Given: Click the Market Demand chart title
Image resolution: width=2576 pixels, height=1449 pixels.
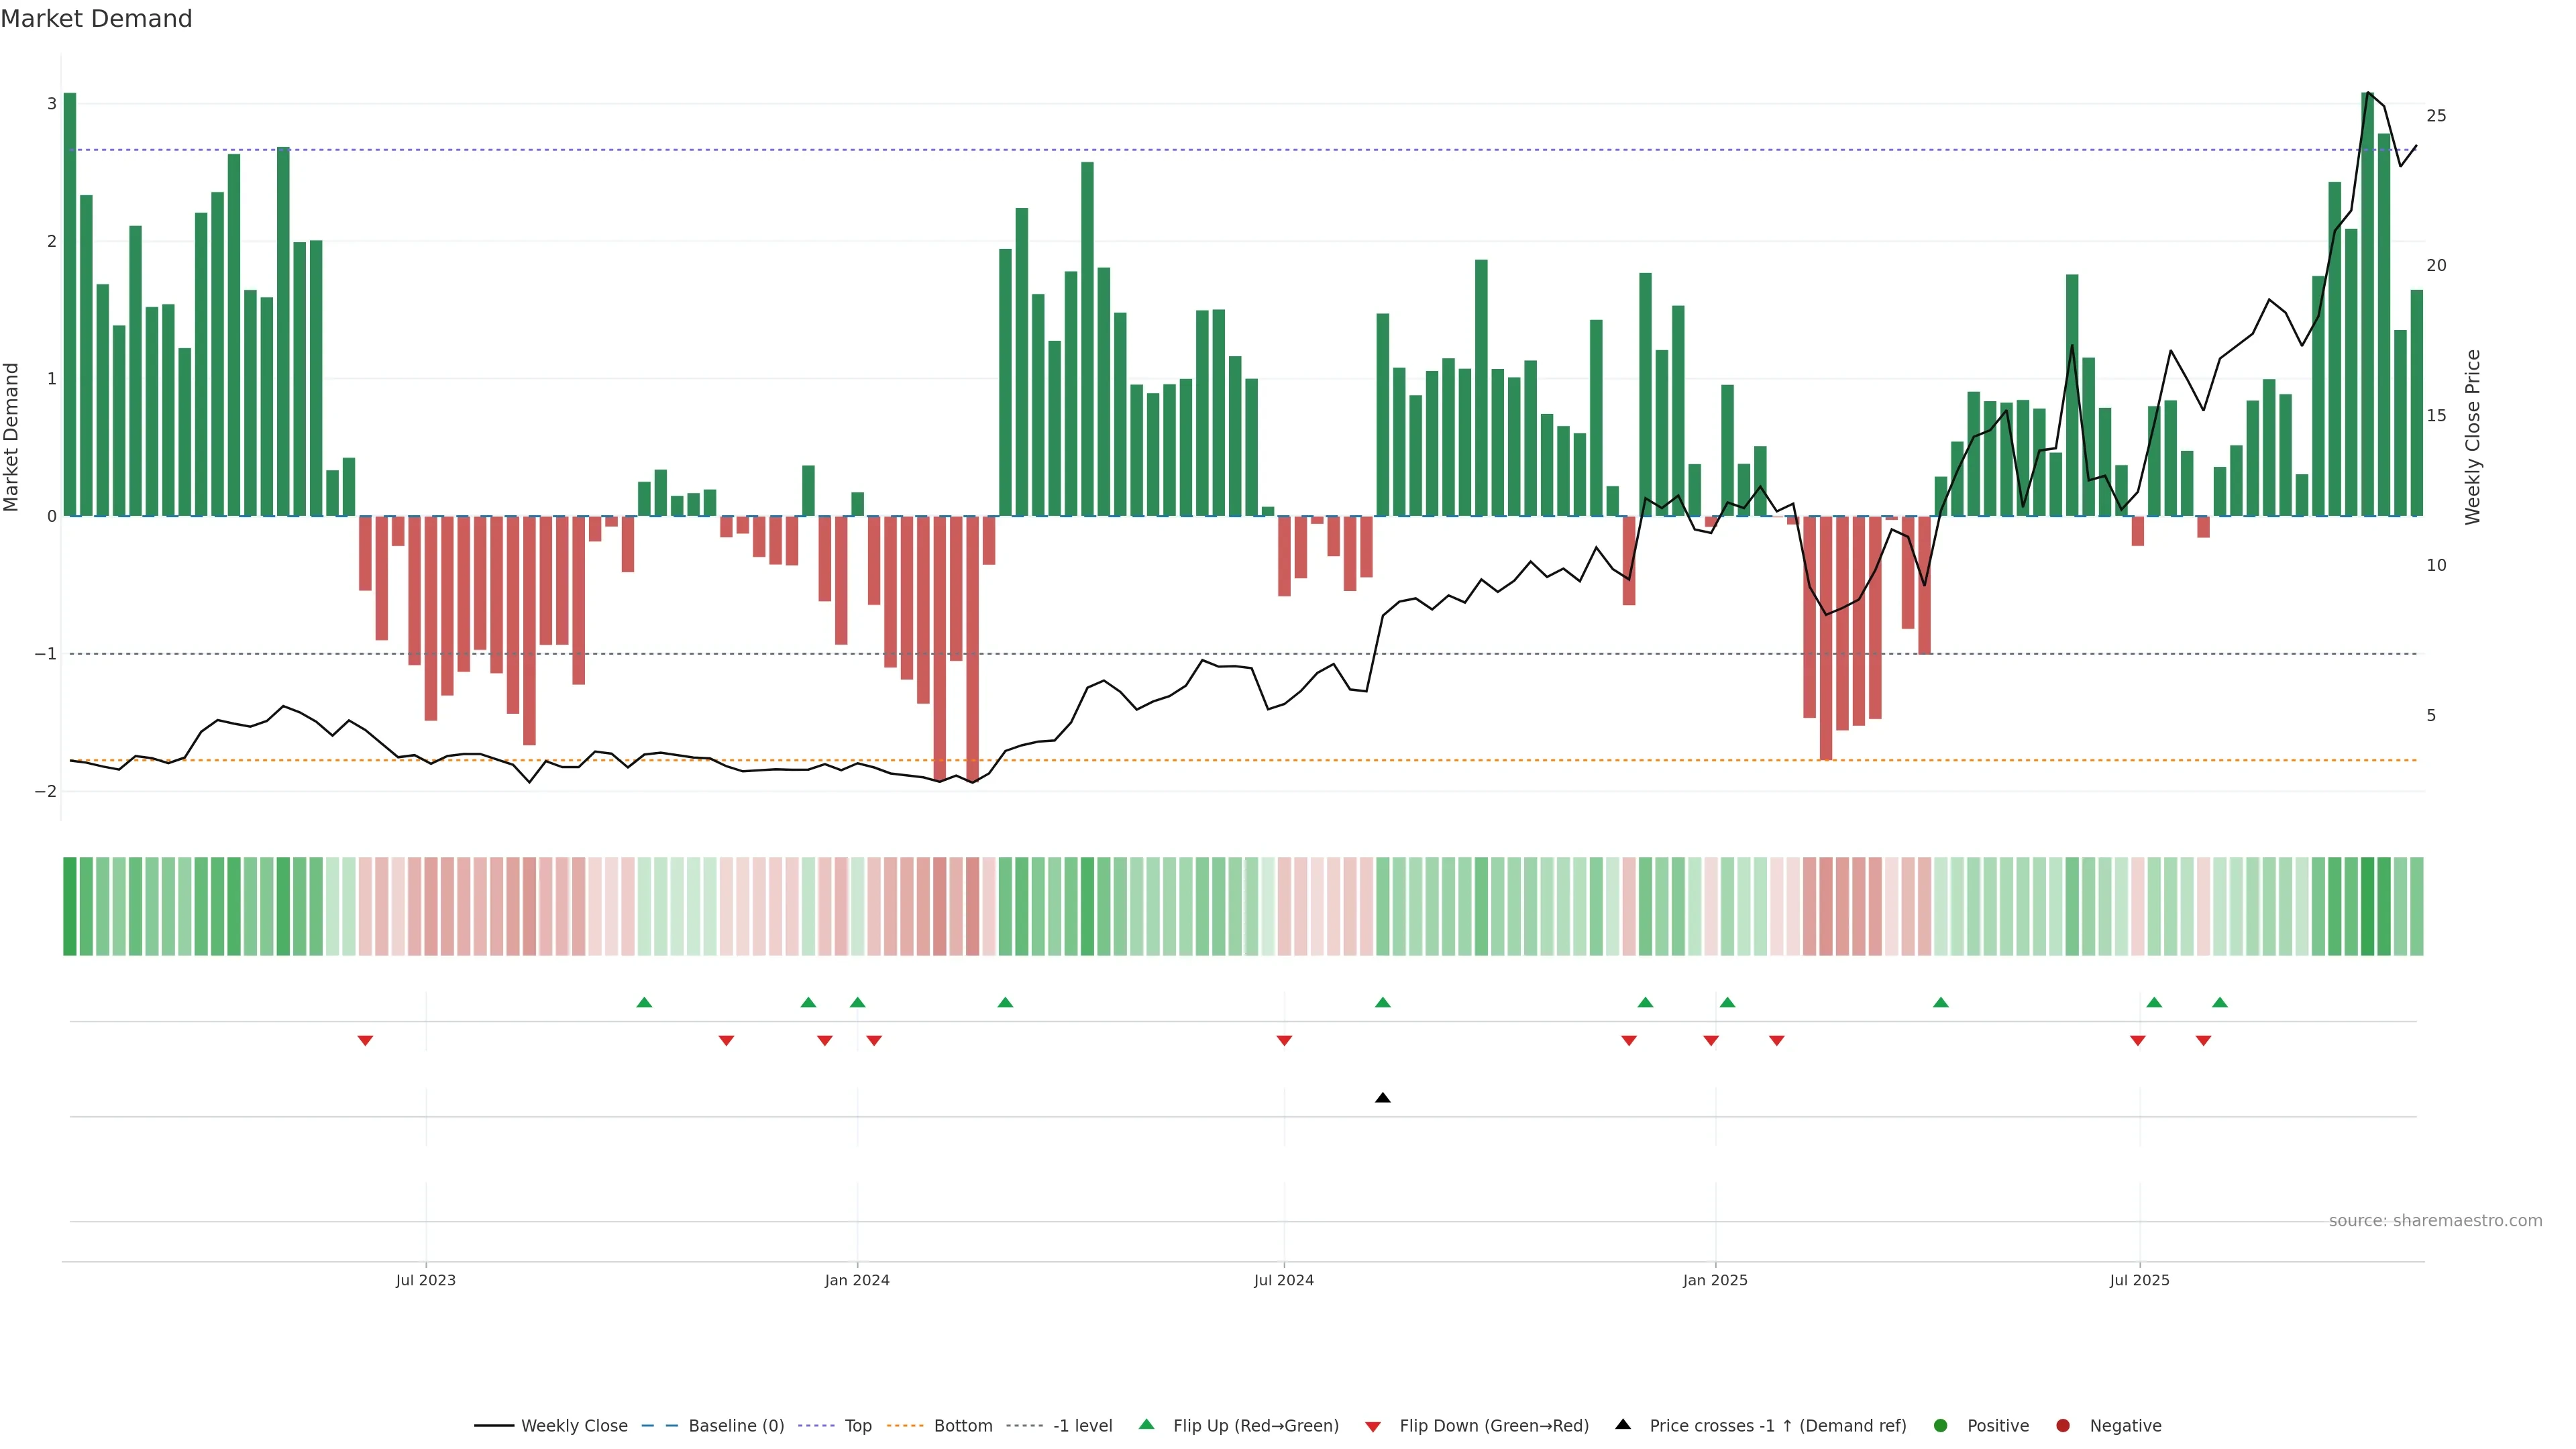Looking at the screenshot, I should click(96, 19).
